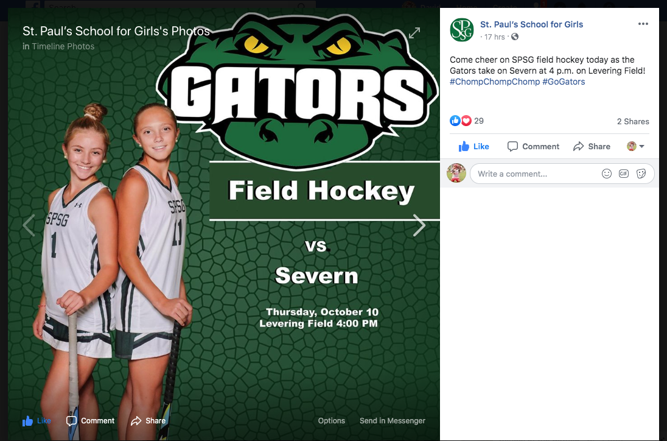This screenshot has width=667, height=441.
Task: Click the fullscreen expand arrows icon
Action: click(x=414, y=33)
